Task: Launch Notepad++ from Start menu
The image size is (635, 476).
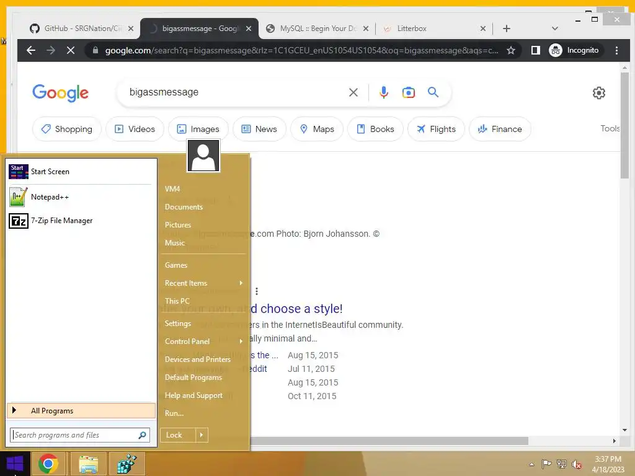Action: tap(81, 197)
